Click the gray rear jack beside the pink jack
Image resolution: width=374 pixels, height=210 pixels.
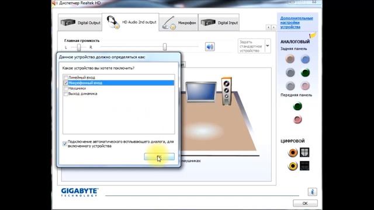(x=290, y=86)
